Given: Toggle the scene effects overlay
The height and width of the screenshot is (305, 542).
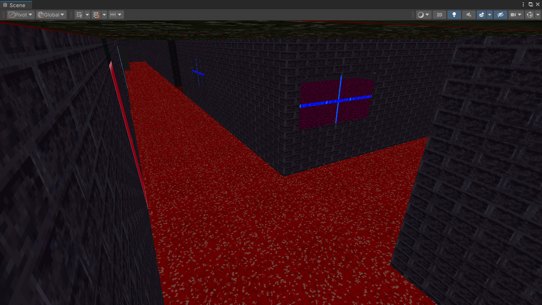Looking at the screenshot, I should point(481,14).
